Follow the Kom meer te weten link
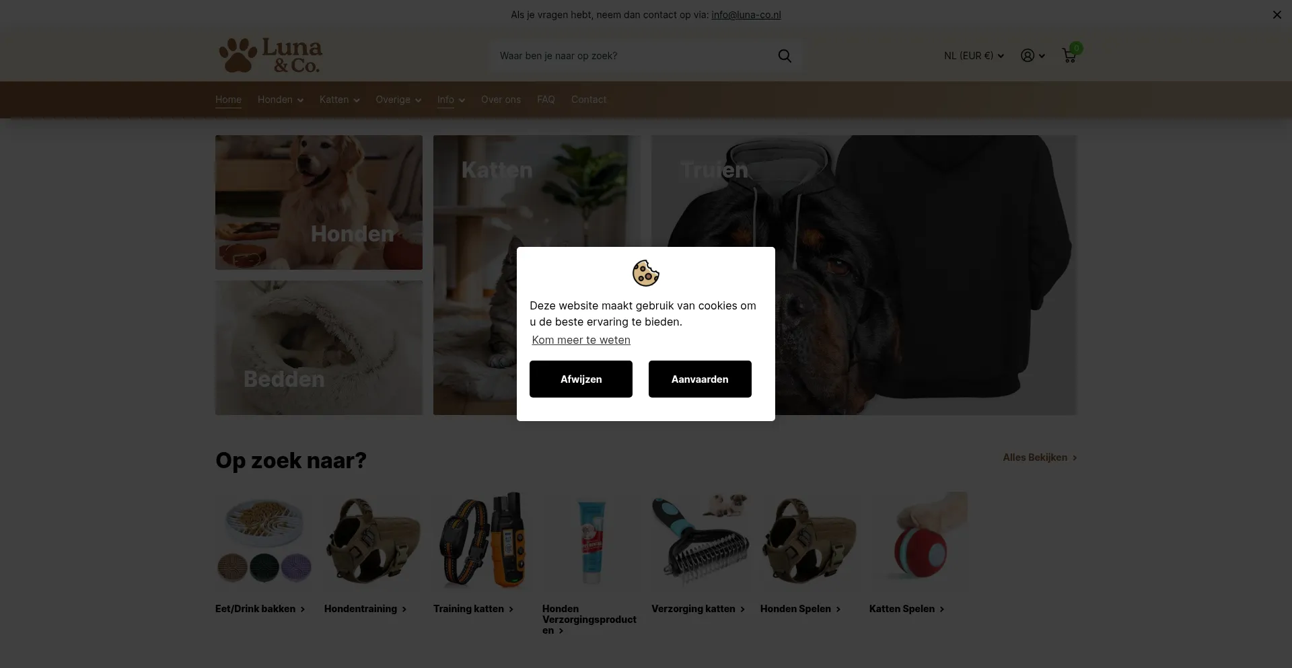The image size is (1292, 668). pos(581,340)
